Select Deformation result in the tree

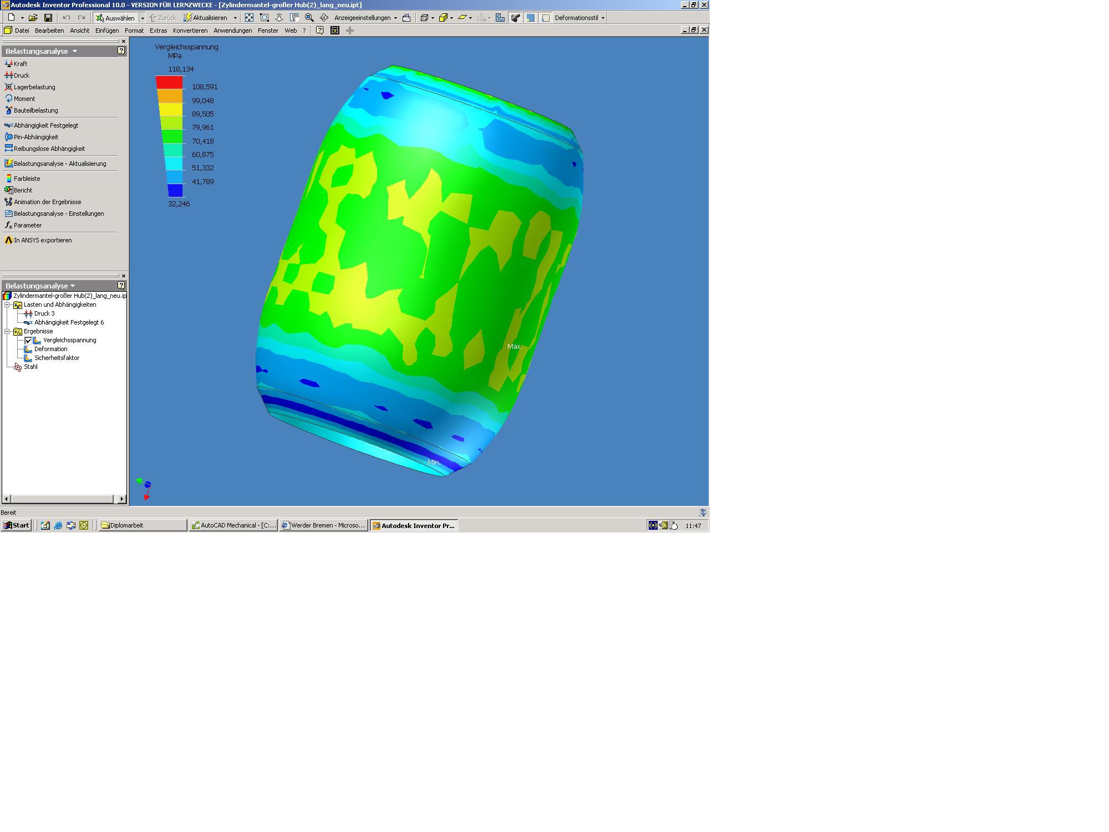coord(45,349)
